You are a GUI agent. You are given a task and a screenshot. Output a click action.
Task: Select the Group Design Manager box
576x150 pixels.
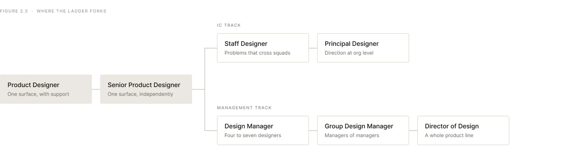click(363, 131)
